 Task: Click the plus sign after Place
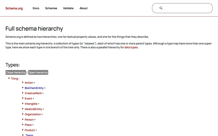pos(33,125)
